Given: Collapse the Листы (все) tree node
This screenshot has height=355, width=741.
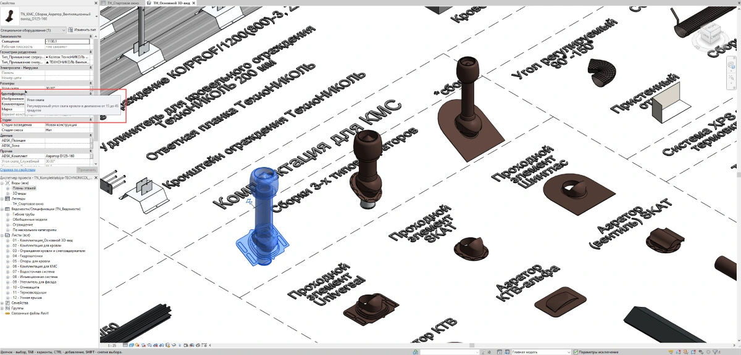Looking at the screenshot, I should [2, 235].
